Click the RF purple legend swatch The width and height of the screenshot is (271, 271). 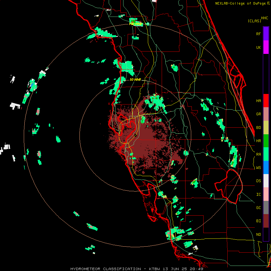[266, 34]
